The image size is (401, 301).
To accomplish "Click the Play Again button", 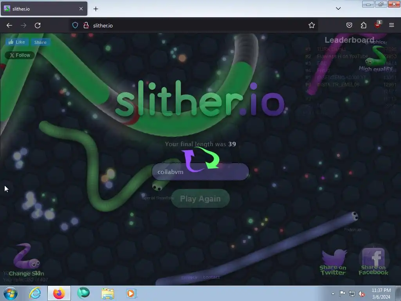I will 200,199.
